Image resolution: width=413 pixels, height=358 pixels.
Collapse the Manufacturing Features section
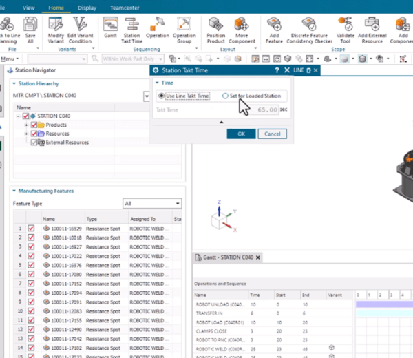tap(14, 191)
